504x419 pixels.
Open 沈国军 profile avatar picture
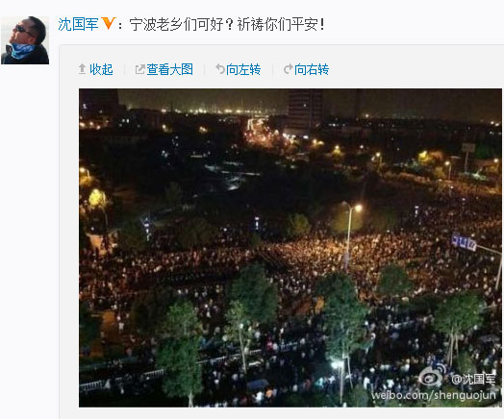click(25, 40)
